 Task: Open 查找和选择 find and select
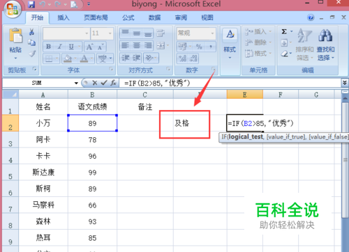(x=325, y=45)
